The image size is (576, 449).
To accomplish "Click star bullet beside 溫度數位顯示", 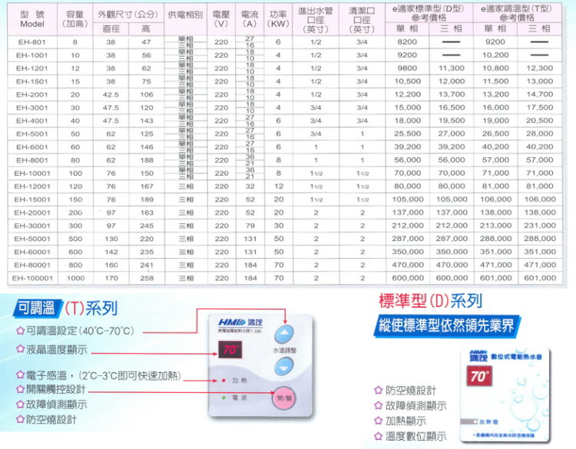I will [x=378, y=436].
